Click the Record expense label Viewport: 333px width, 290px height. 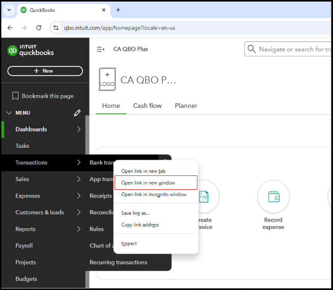273,224
